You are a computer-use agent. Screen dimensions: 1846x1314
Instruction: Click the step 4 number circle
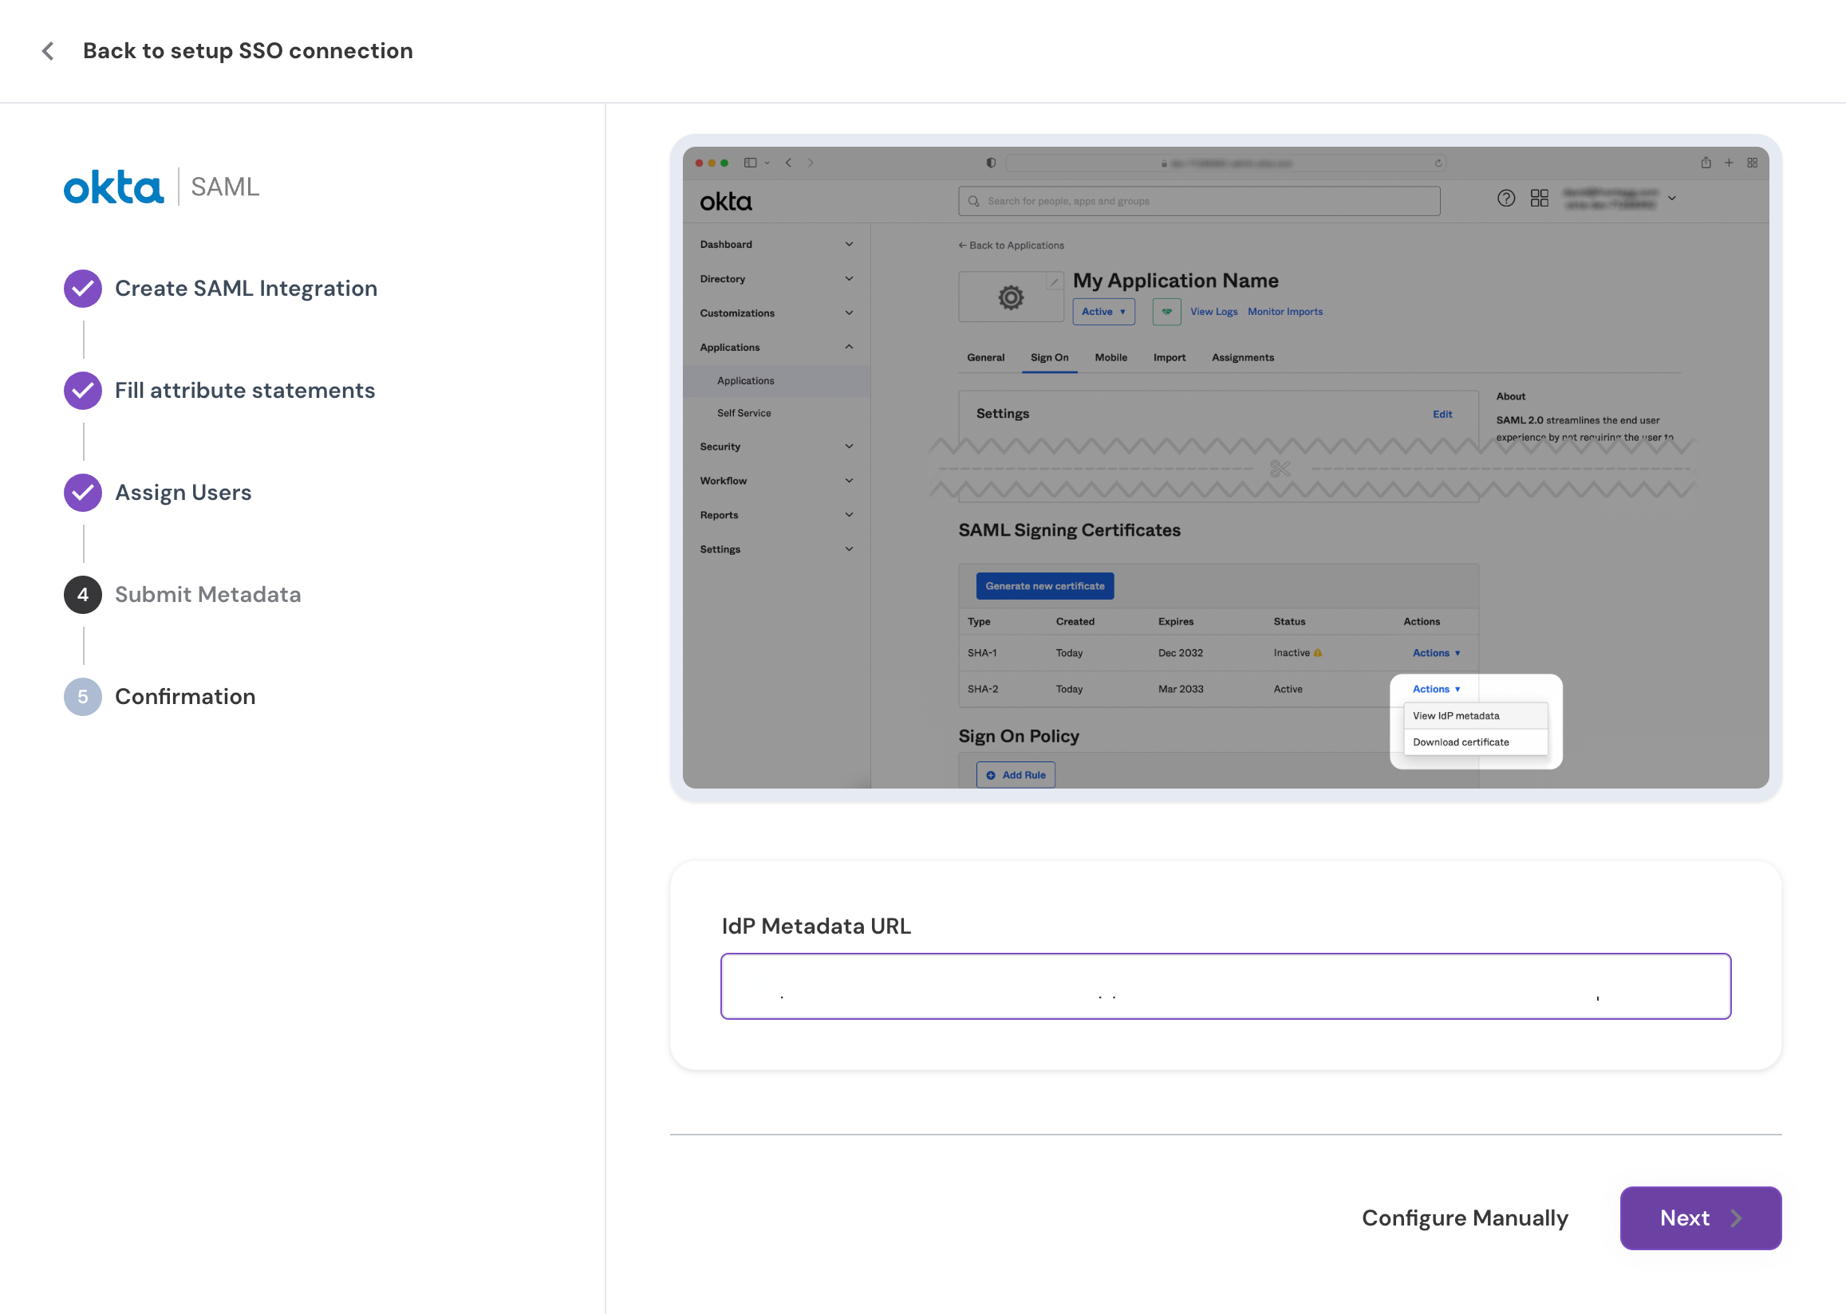tap(82, 595)
